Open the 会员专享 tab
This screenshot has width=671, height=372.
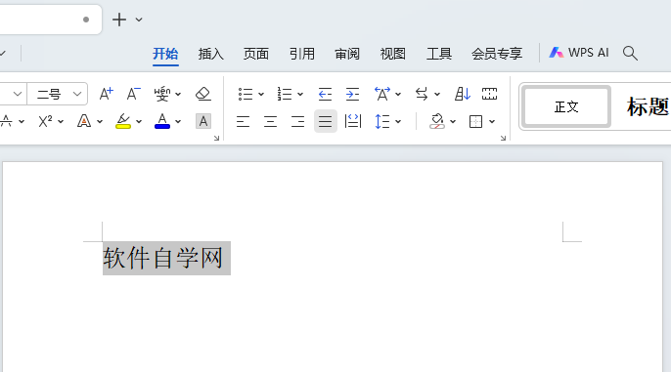tap(497, 54)
